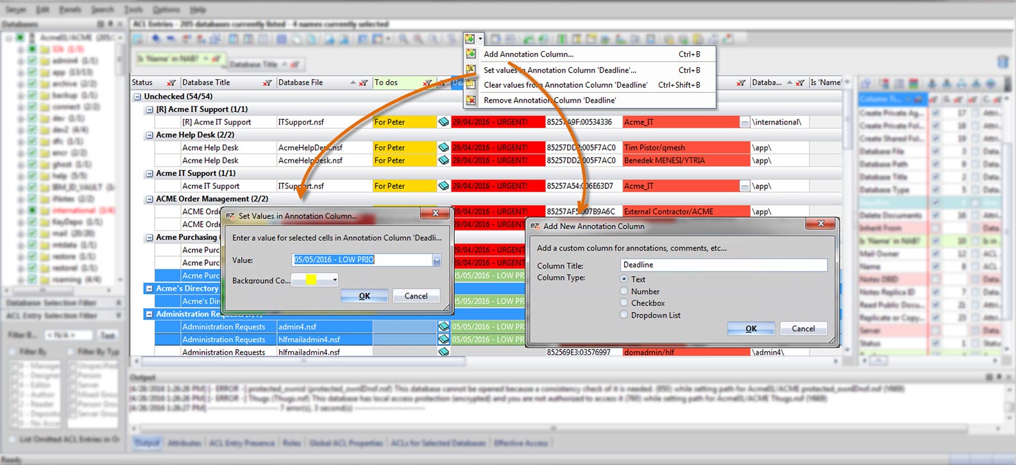Collapse the Acme Purchasing group
This screenshot has width=1016, height=465.
(149, 238)
